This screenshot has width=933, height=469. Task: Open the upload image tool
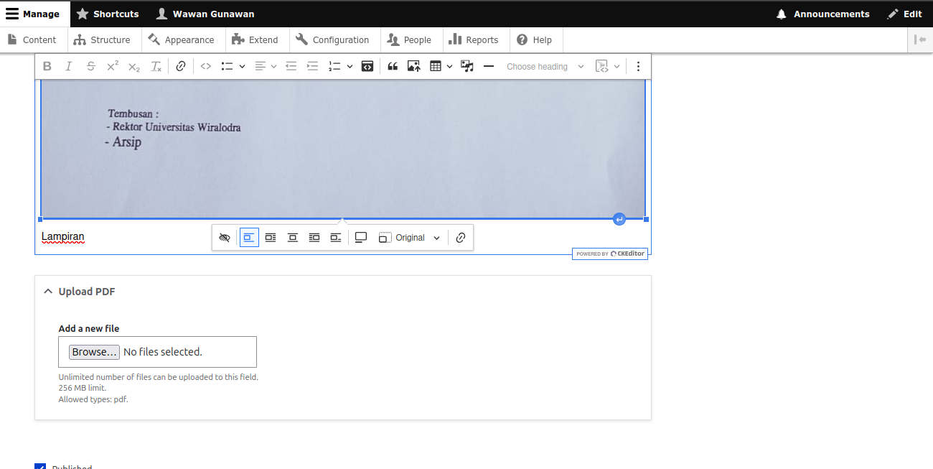pyautogui.click(x=414, y=66)
